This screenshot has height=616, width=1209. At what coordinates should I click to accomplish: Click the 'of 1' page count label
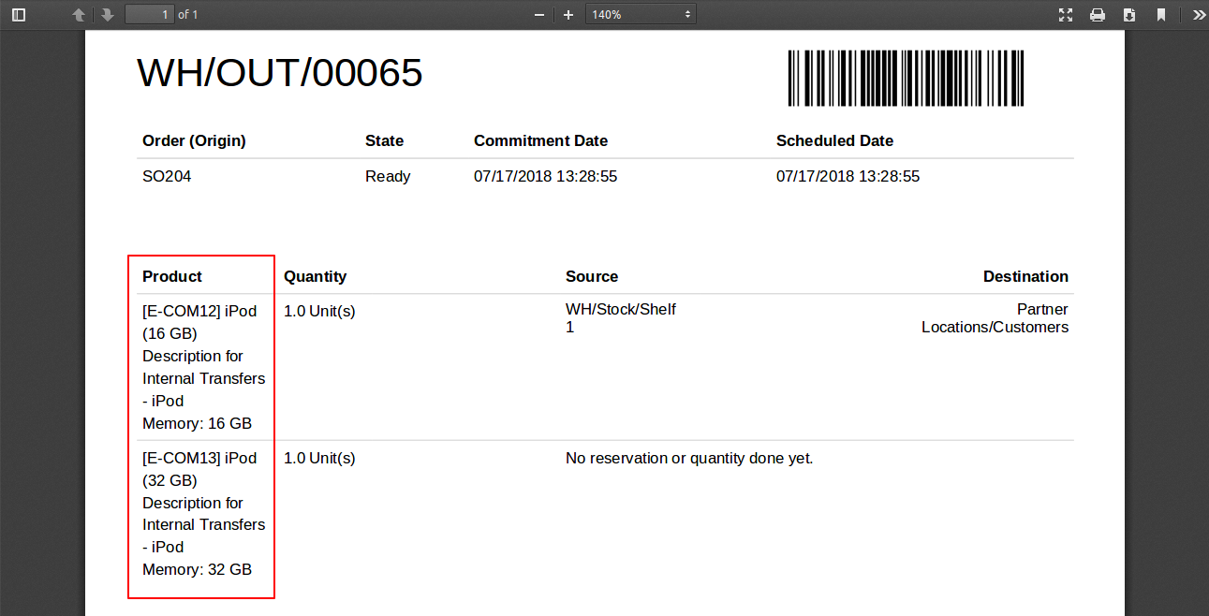[x=188, y=15]
